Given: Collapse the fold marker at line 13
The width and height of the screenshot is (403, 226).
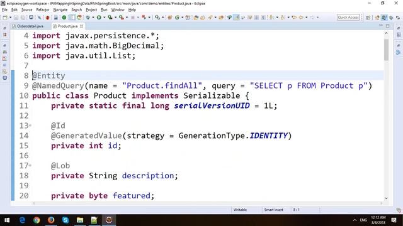Looking at the screenshot, I should click(x=30, y=126).
